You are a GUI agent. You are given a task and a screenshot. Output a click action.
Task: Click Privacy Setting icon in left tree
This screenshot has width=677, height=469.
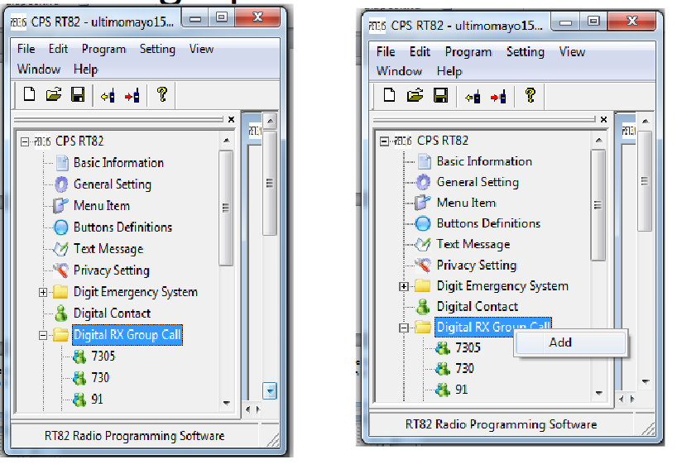click(60, 270)
